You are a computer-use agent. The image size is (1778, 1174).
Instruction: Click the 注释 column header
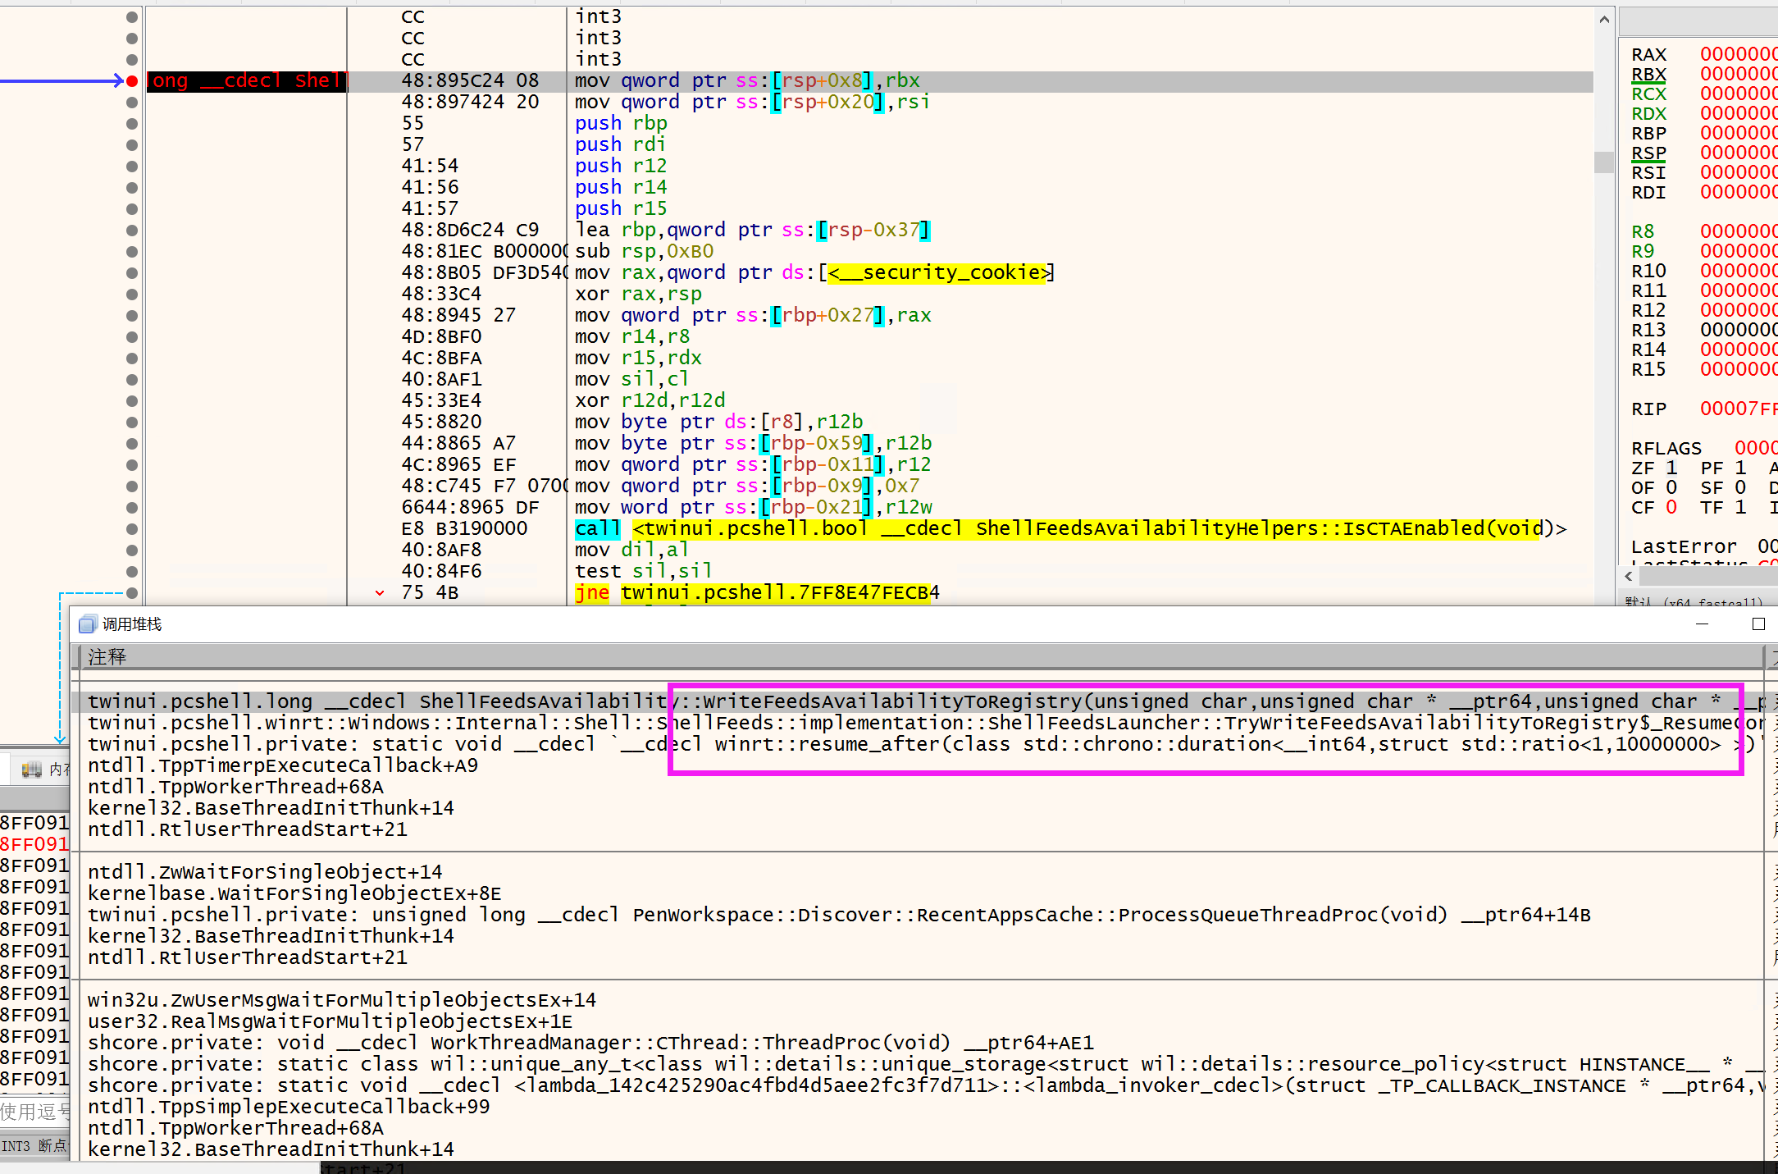click(x=107, y=656)
